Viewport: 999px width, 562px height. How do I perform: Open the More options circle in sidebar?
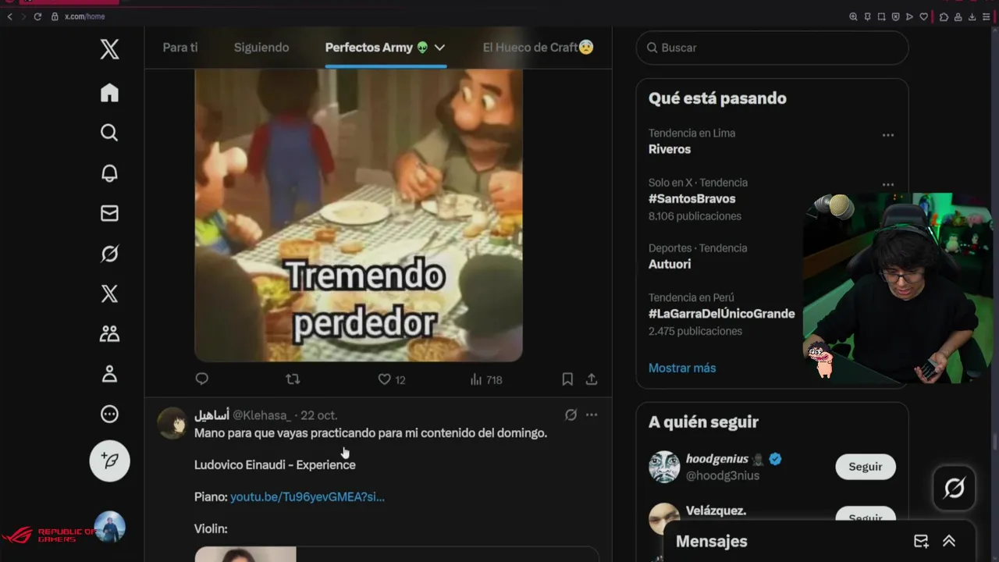coord(109,414)
